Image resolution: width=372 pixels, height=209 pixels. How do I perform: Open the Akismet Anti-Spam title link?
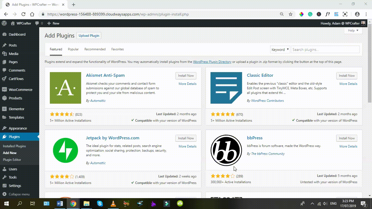click(105, 75)
